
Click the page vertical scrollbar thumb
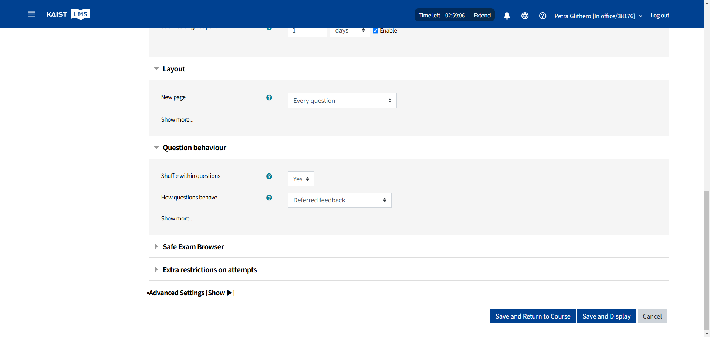(707, 260)
